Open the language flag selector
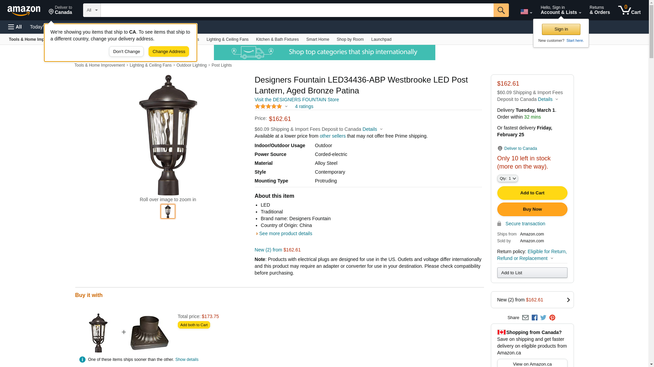 pos(526,12)
